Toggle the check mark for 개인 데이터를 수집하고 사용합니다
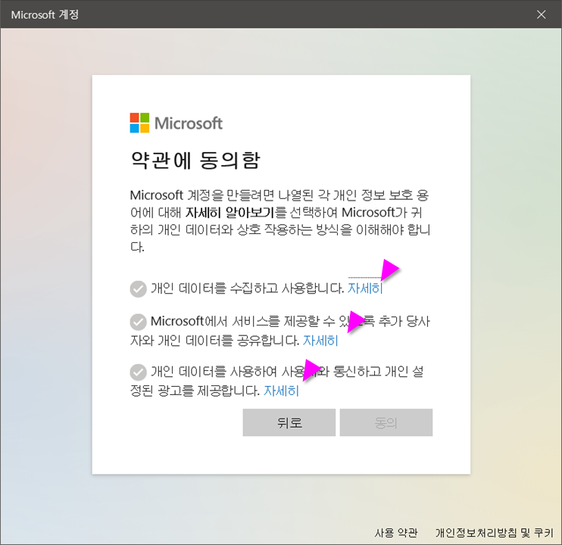Screen dimensions: 562x545 pyautogui.click(x=138, y=289)
